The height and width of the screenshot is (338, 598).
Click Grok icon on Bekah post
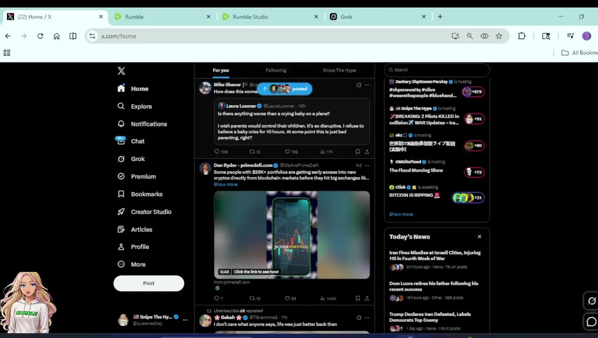[359, 318]
